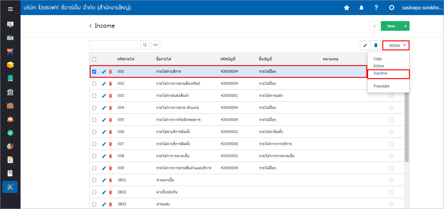Open the brown wallet module in sidebar
444x209 pixels.
click(x=10, y=106)
